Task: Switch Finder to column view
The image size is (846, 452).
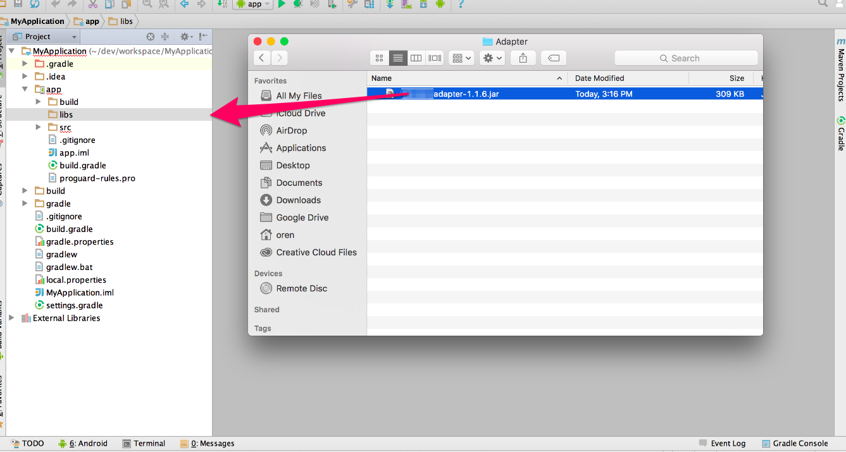Action: click(416, 58)
